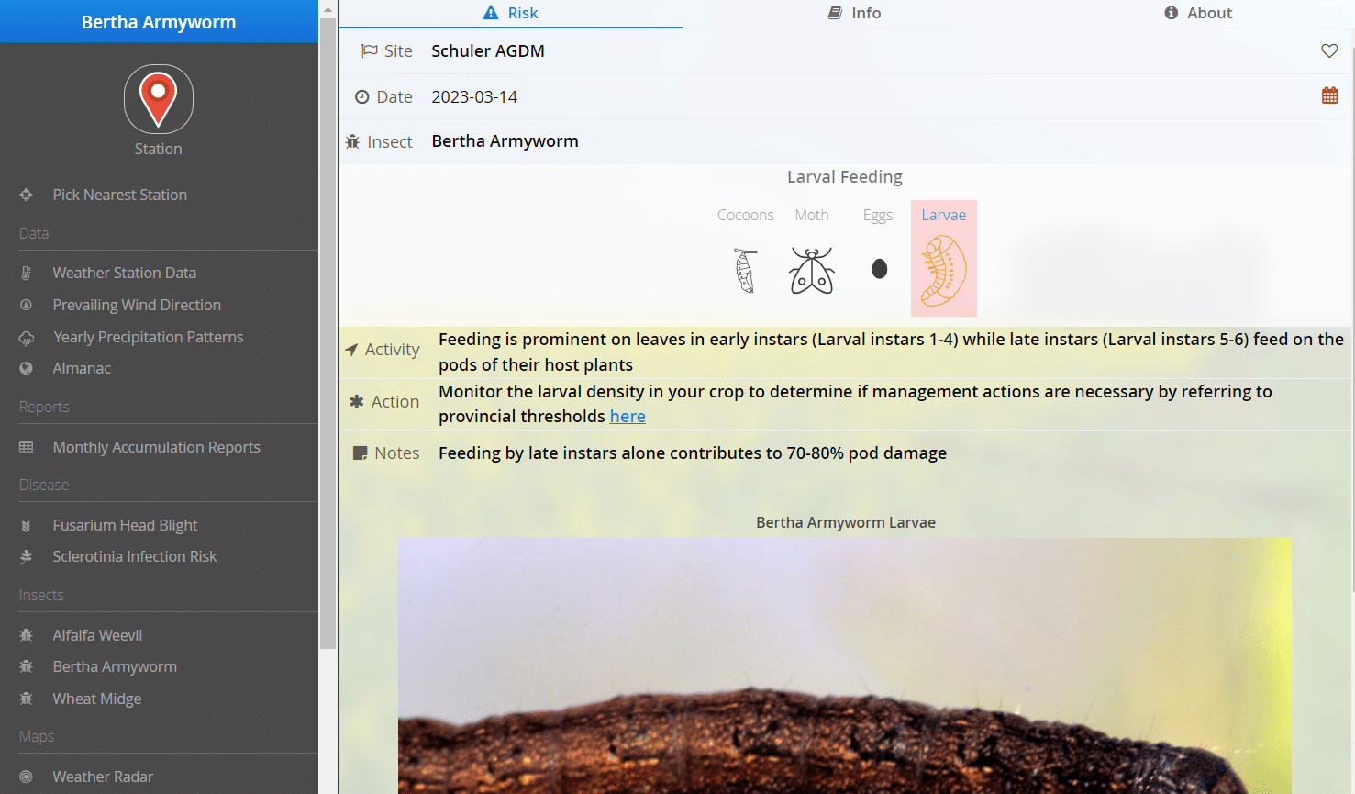Switch to the Risk tab

tap(510, 13)
